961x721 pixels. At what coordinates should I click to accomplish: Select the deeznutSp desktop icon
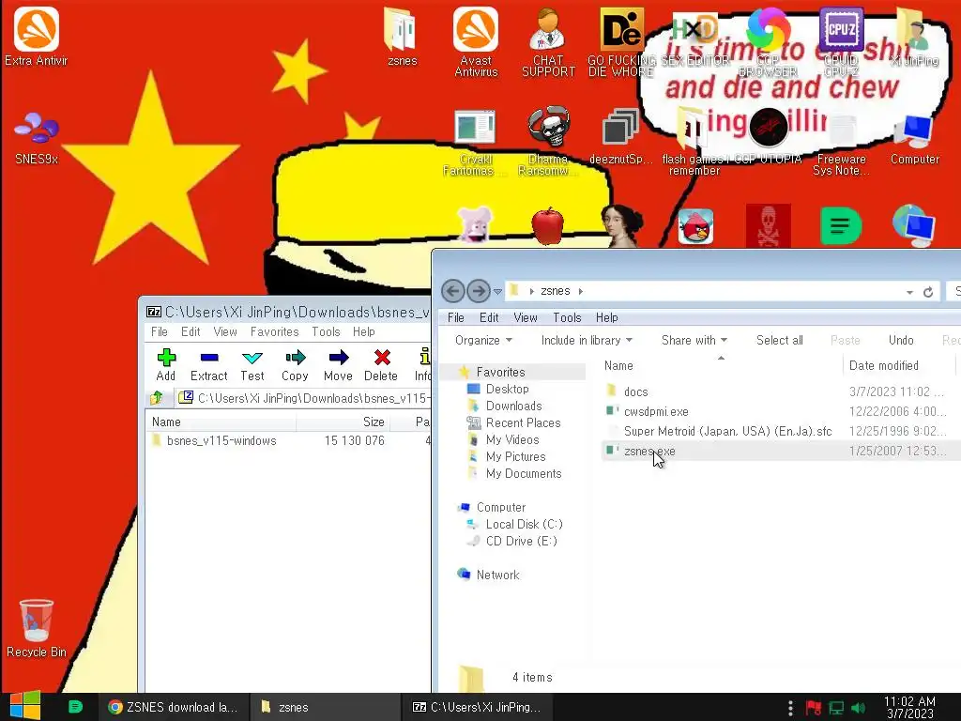pos(621,136)
